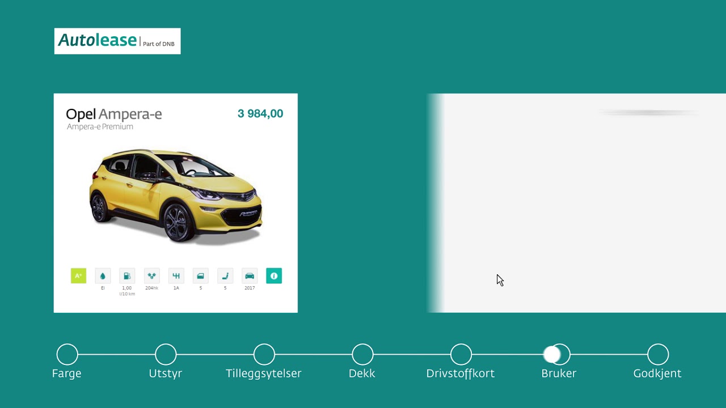Click the A+ energy rating icon
This screenshot has width=726, height=408.
(78, 276)
